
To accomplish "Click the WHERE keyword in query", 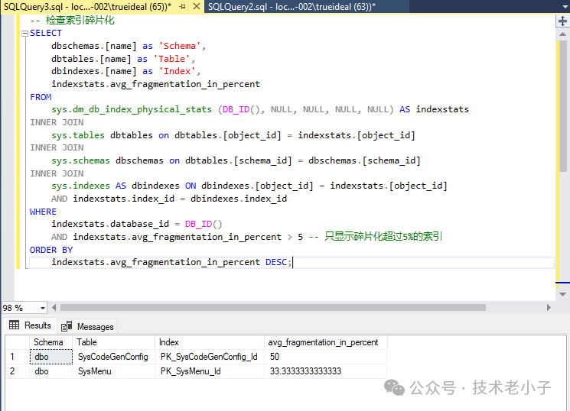I will [x=43, y=212].
